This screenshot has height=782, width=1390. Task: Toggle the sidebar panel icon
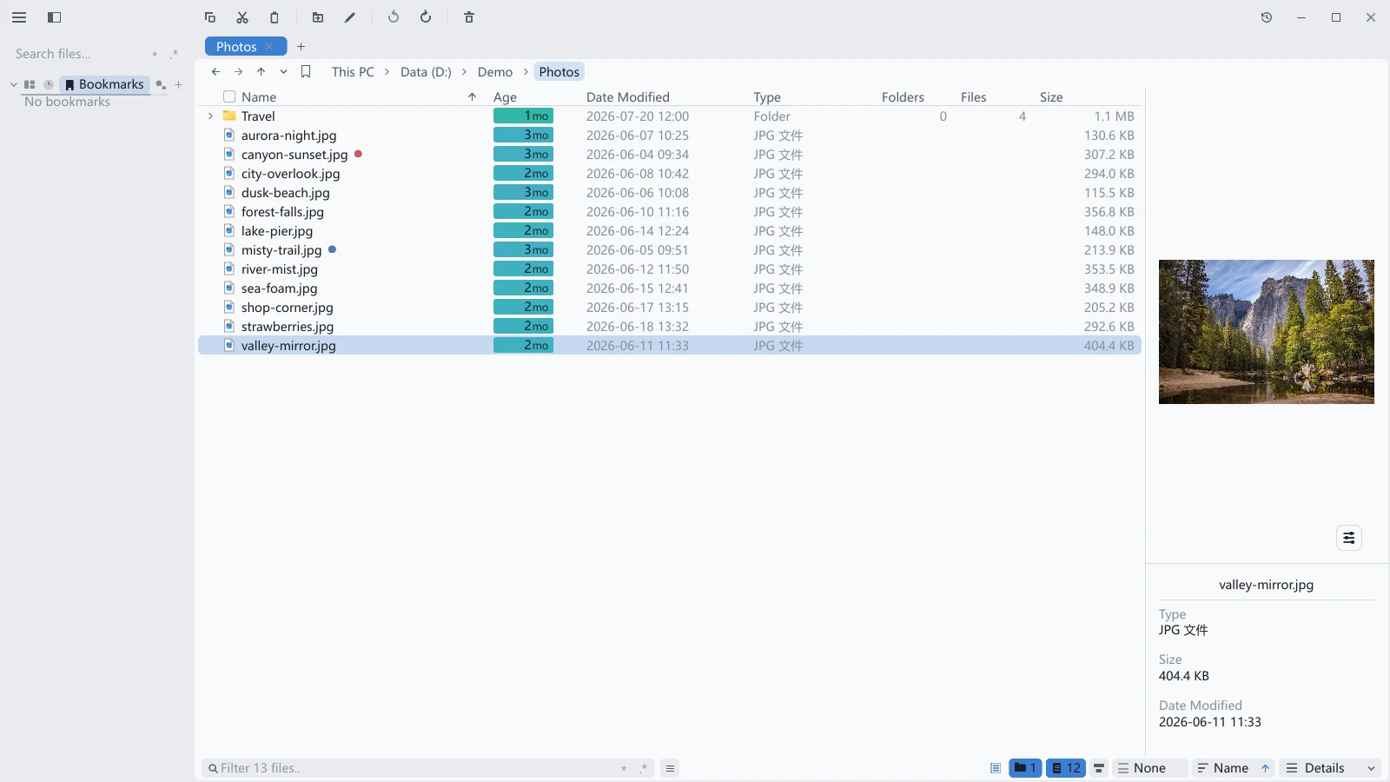(x=54, y=17)
